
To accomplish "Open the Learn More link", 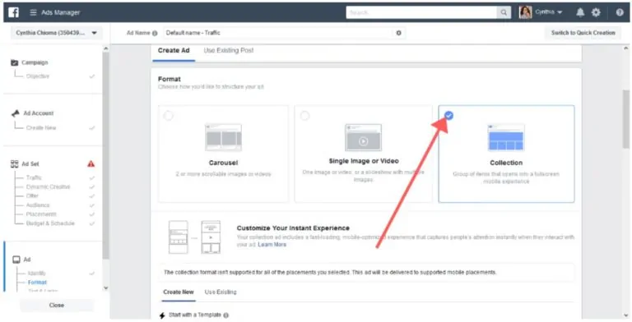I will (272, 244).
